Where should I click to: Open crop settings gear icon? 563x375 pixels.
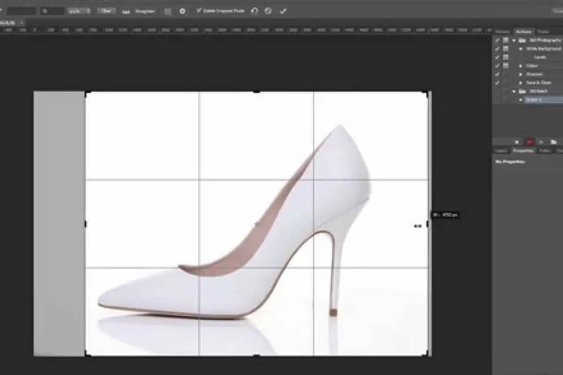[x=183, y=11]
